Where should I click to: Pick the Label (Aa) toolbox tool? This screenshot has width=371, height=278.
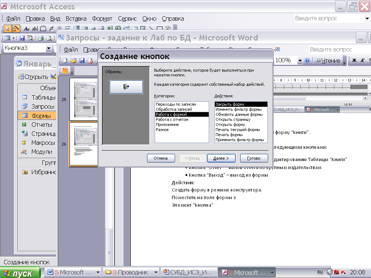(x=27, y=29)
